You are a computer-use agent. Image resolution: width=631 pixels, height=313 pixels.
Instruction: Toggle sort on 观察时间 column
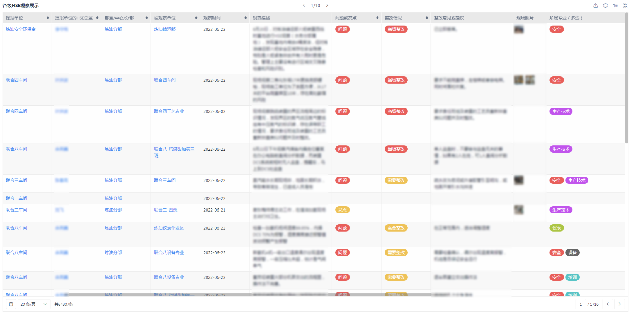tap(246, 18)
